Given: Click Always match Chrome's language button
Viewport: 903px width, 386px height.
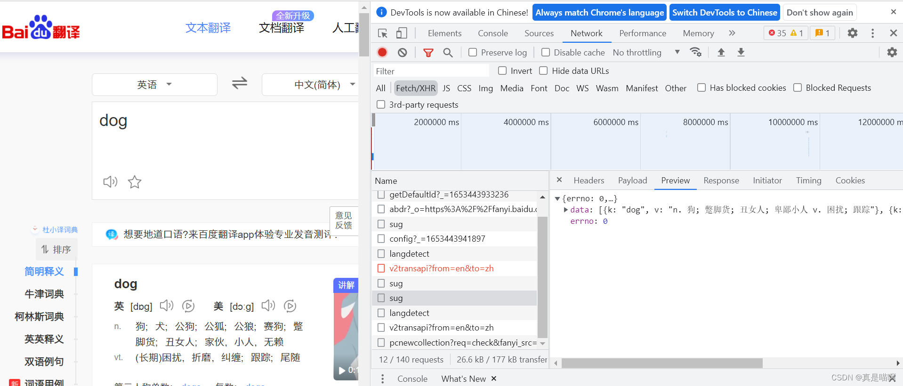Looking at the screenshot, I should click(599, 13).
